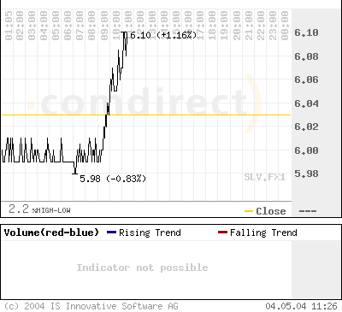
Task: Click the 6.10 price axis value
Action: (x=306, y=32)
